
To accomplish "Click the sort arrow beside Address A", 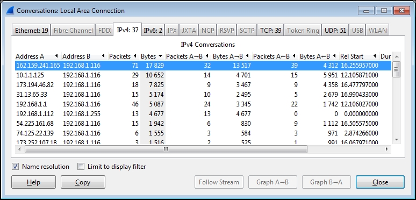I will coord(56,56).
